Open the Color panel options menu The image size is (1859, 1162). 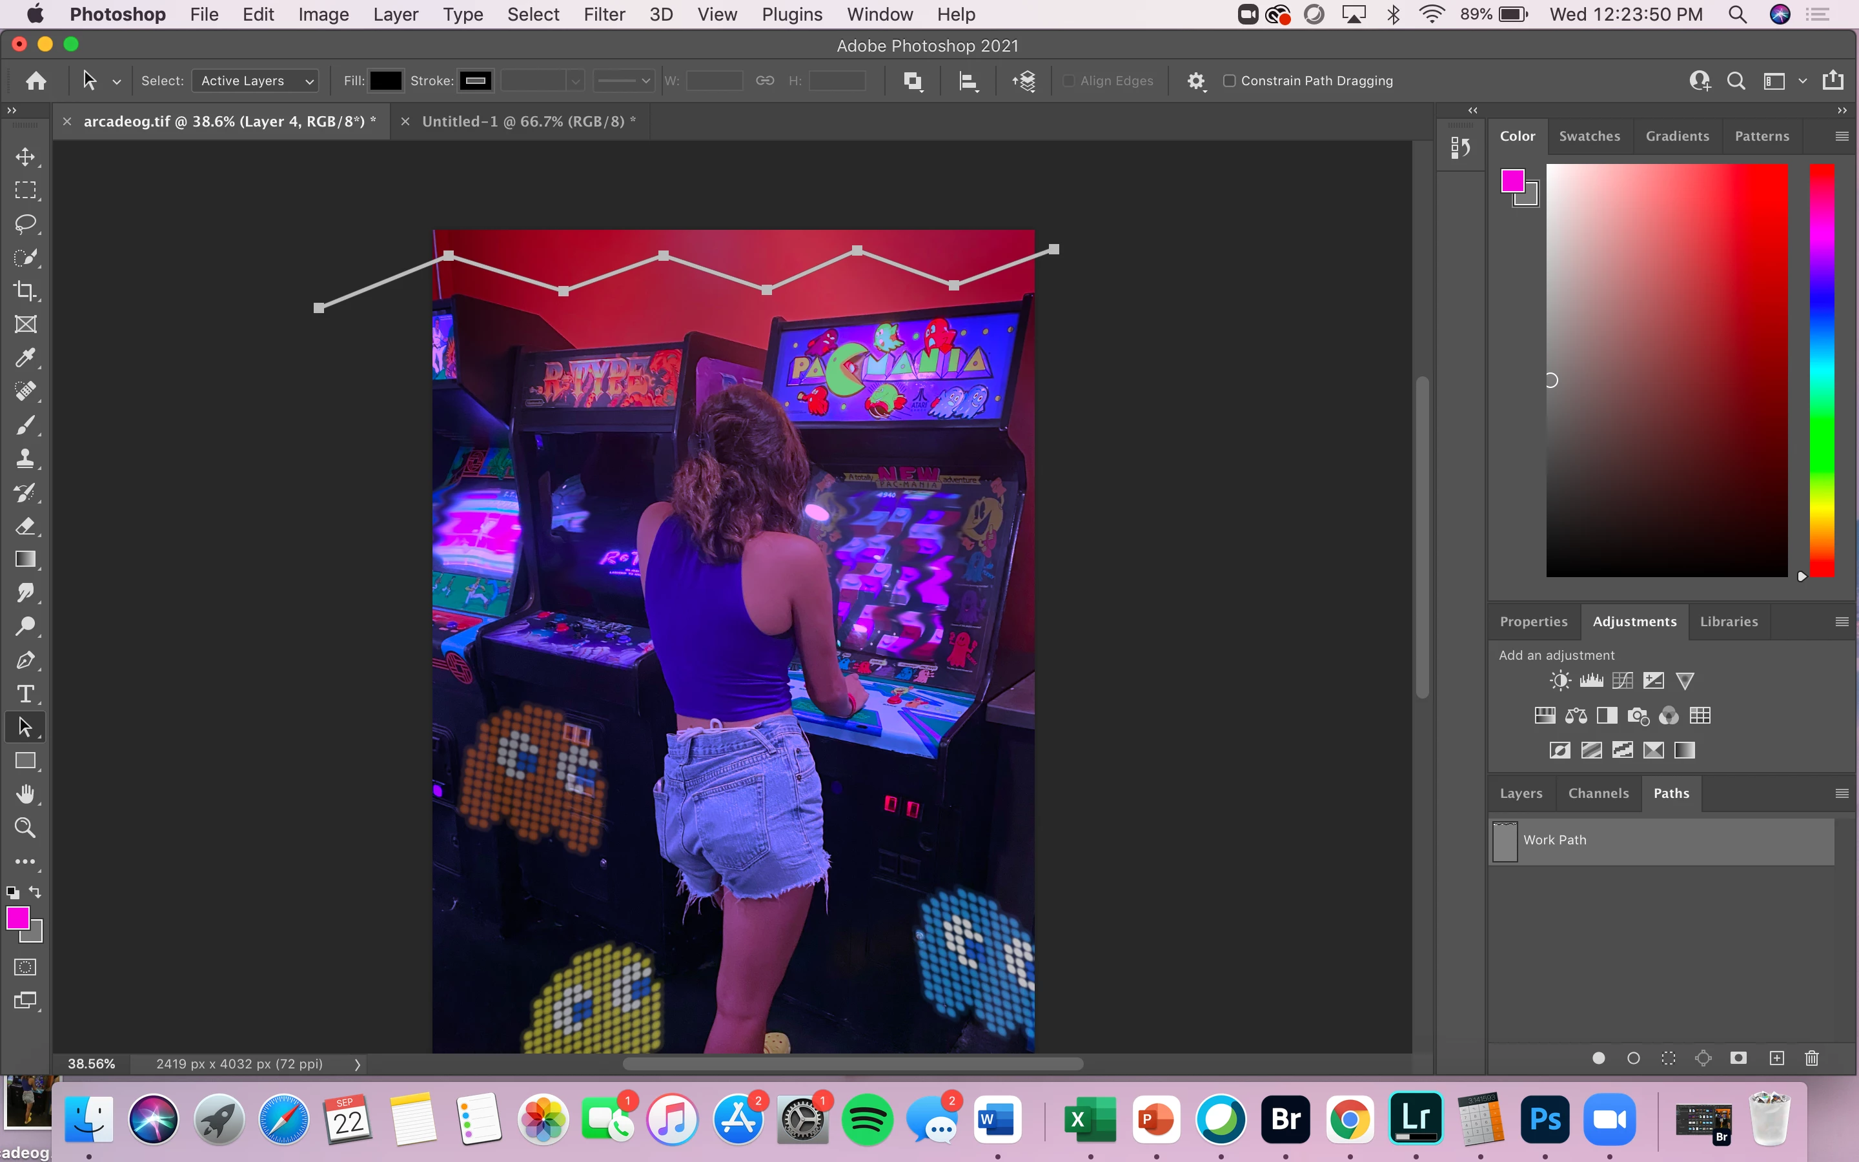(1842, 136)
